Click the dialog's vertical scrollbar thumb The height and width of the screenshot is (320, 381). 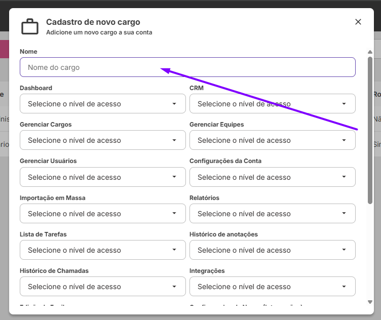coord(370,130)
